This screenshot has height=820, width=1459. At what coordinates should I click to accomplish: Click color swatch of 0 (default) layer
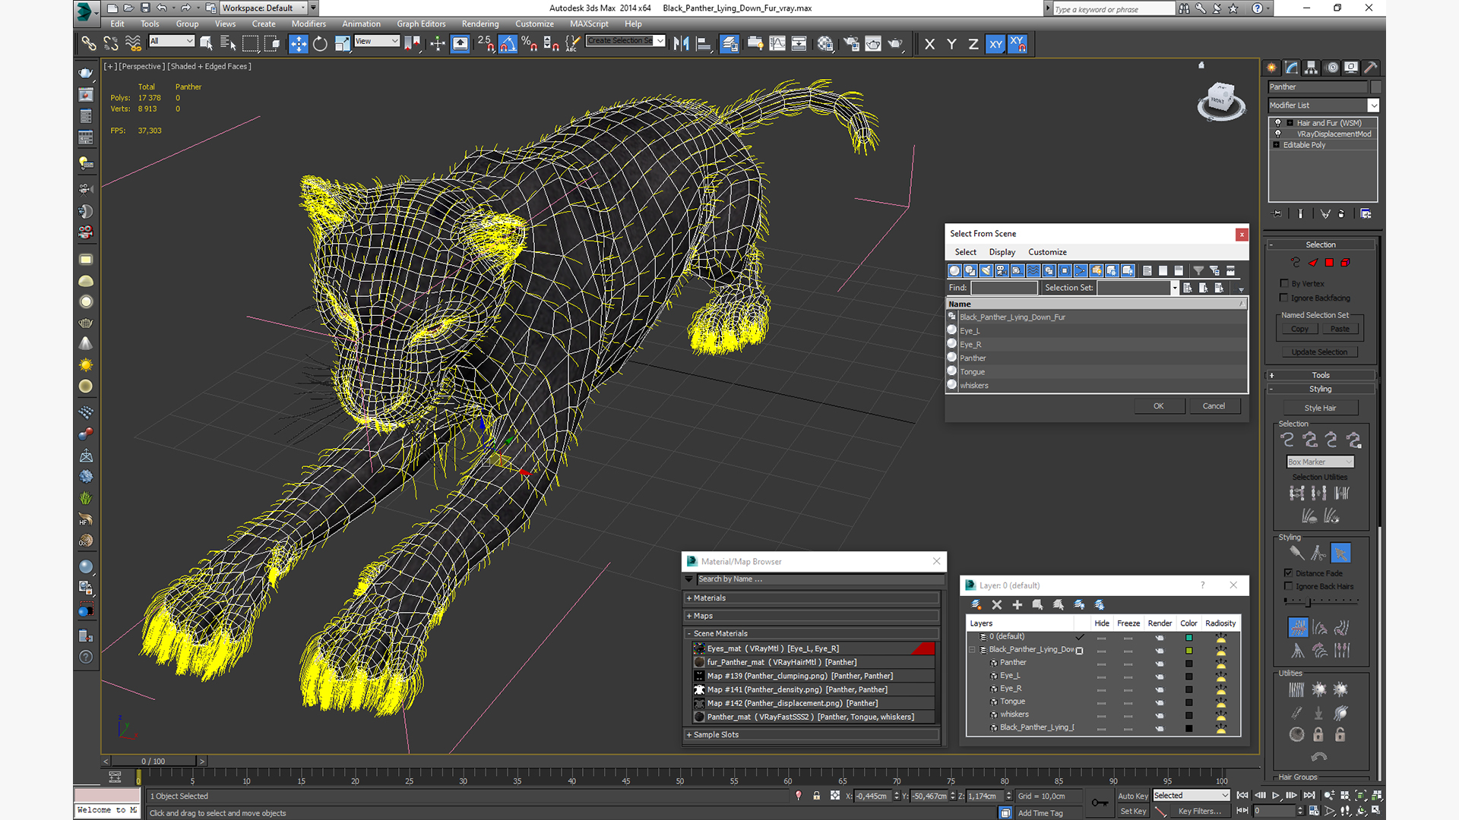1188,637
